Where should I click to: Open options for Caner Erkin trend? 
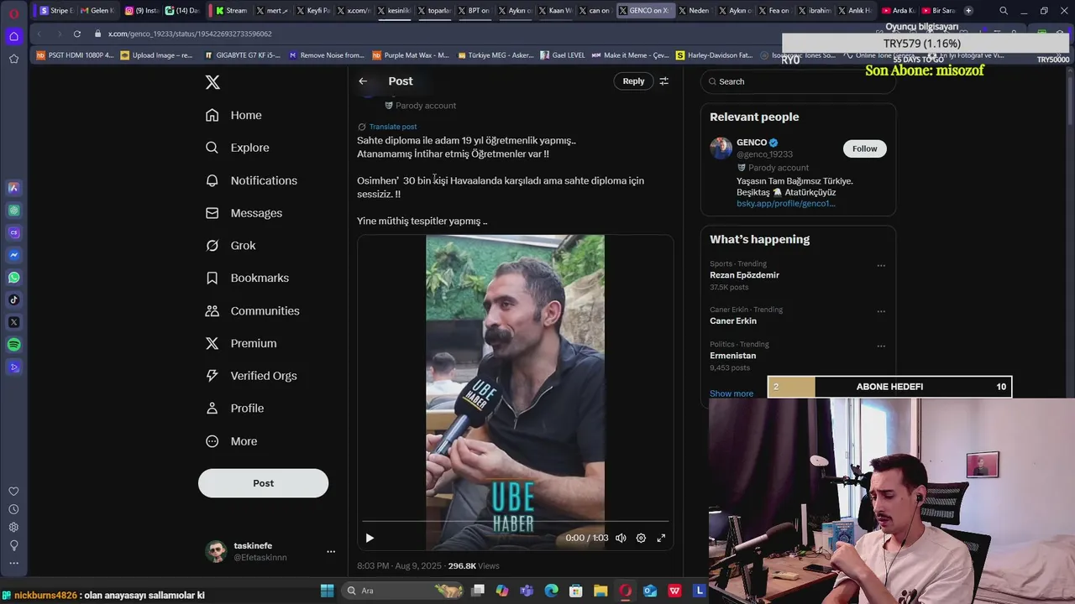pos(881,311)
